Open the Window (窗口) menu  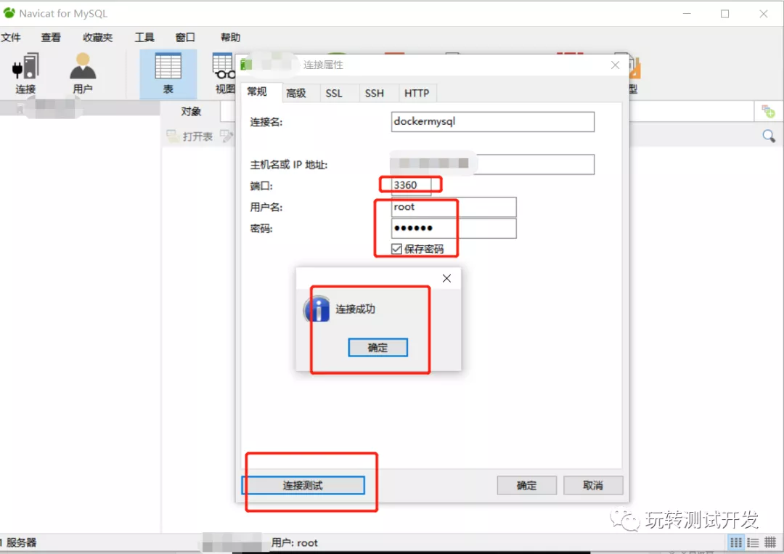pyautogui.click(x=185, y=38)
